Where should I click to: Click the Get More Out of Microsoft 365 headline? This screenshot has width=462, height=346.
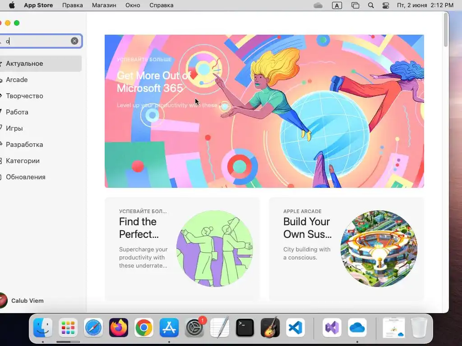[154, 82]
